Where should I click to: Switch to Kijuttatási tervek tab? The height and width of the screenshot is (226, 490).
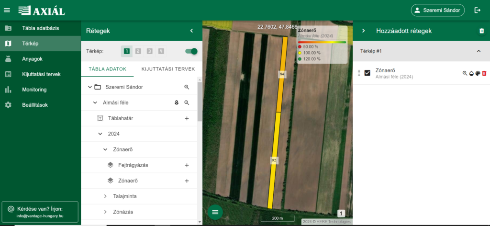pyautogui.click(x=168, y=69)
